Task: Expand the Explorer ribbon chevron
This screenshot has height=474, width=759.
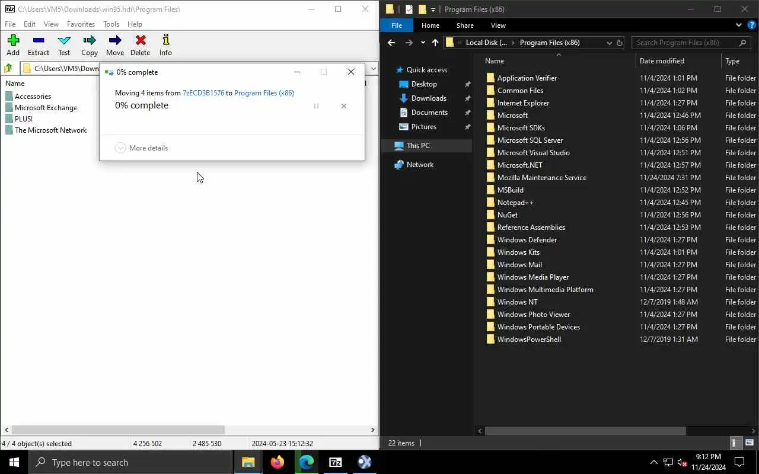Action: pos(739,25)
